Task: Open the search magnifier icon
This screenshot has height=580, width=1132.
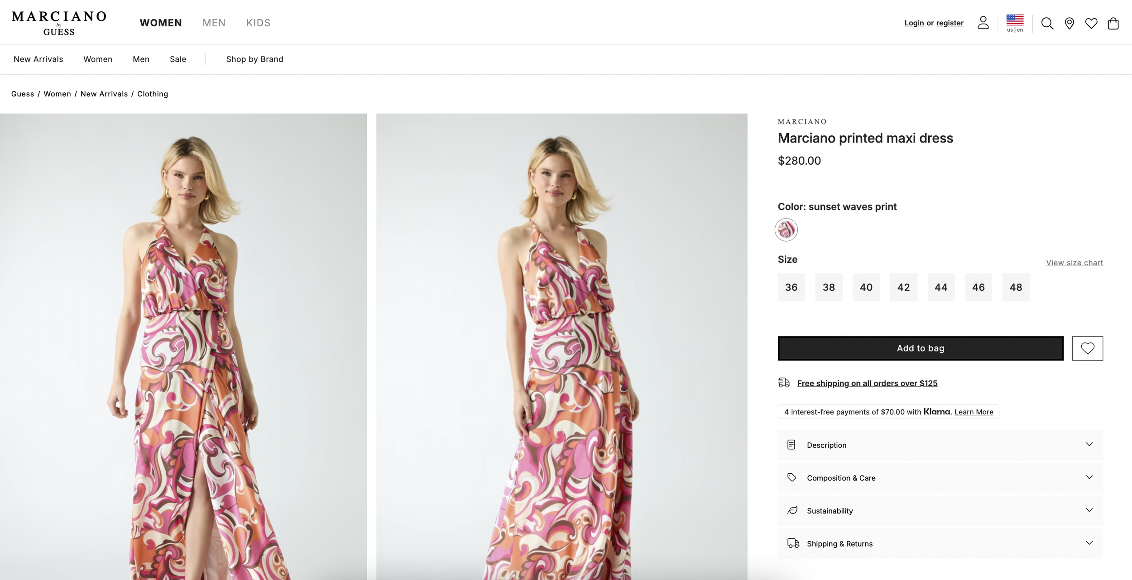Action: point(1047,23)
